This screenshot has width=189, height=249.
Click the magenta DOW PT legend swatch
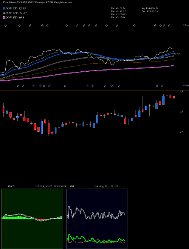(4, 17)
